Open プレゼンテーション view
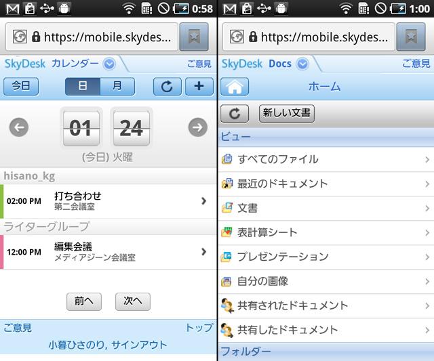 point(325,257)
